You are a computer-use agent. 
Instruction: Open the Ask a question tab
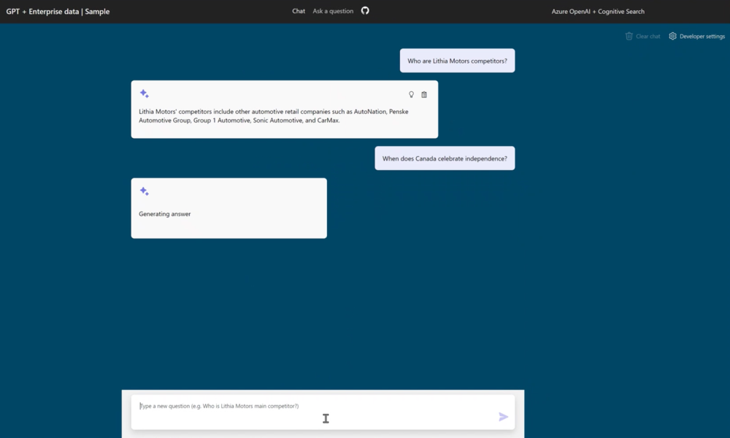(333, 11)
